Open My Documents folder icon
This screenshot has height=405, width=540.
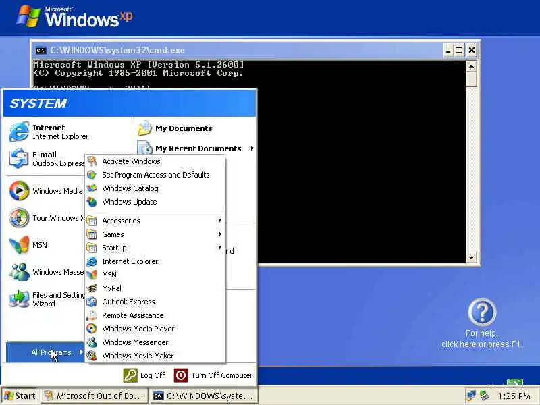click(x=144, y=128)
